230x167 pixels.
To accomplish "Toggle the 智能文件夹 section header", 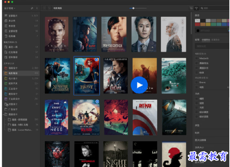I will (x=10, y=42).
